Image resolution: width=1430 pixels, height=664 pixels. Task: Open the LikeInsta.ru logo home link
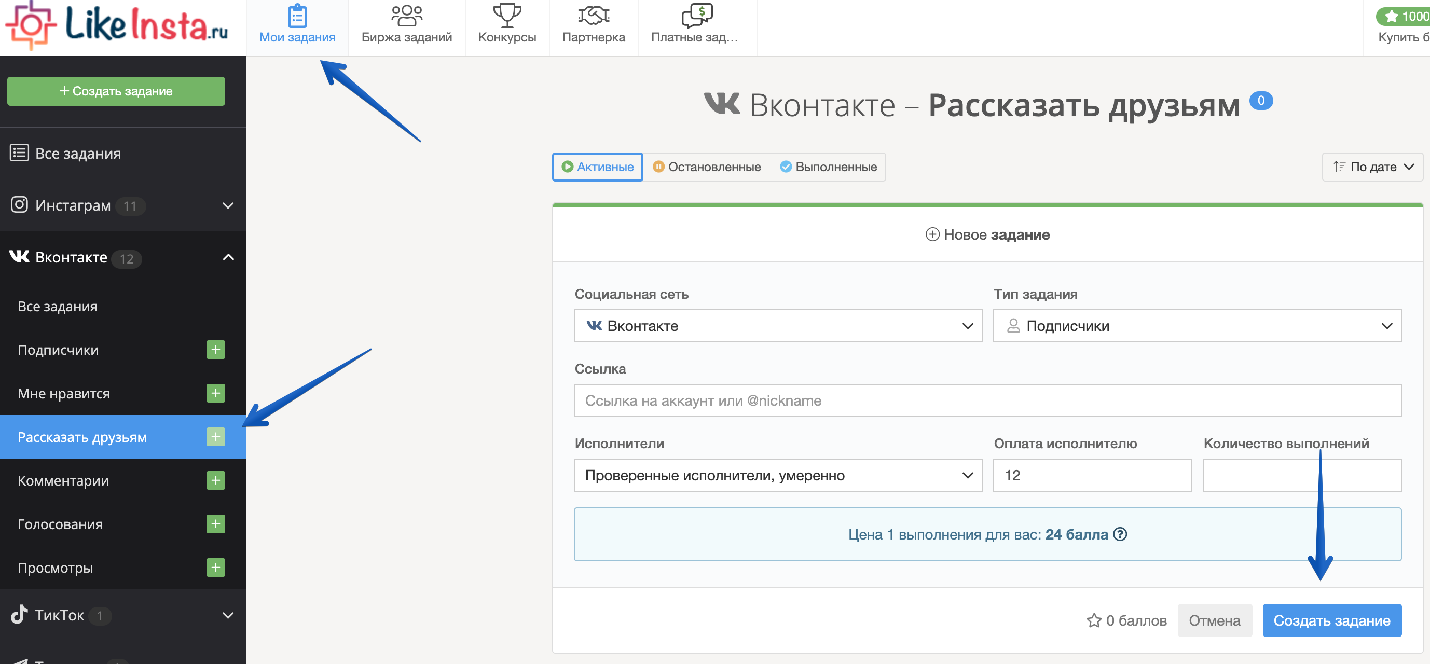(117, 25)
